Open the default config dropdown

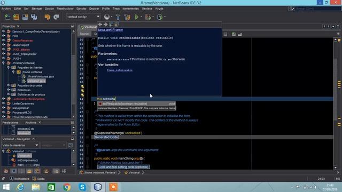click(x=83, y=17)
